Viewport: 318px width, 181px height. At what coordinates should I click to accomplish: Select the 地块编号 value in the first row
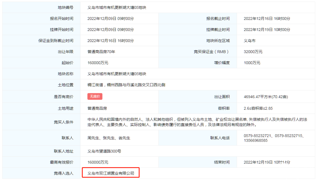pos(117,8)
